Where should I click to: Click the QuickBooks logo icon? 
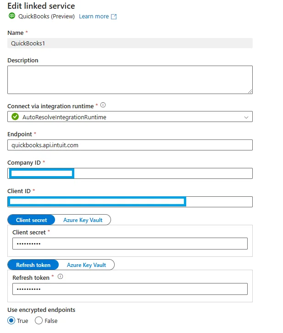(12, 16)
